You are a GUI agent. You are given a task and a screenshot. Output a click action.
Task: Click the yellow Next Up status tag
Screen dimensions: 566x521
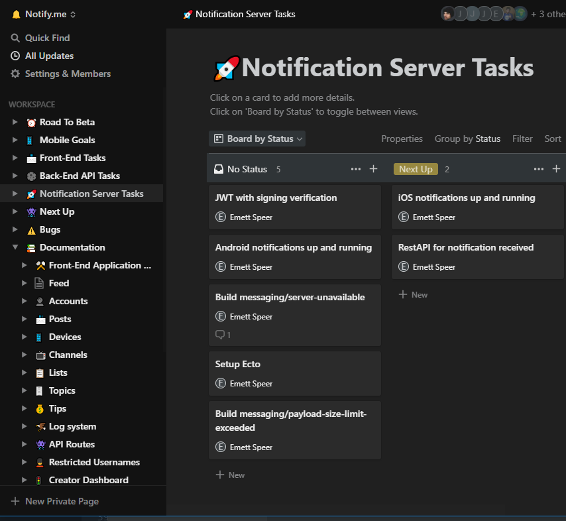416,169
